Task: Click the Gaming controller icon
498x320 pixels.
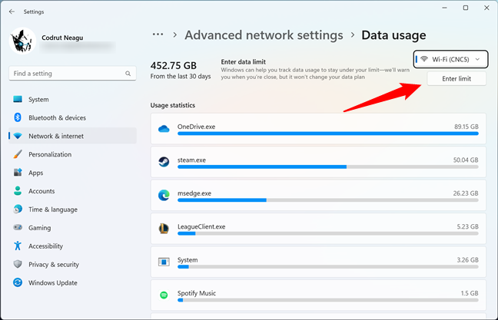Action: point(18,227)
